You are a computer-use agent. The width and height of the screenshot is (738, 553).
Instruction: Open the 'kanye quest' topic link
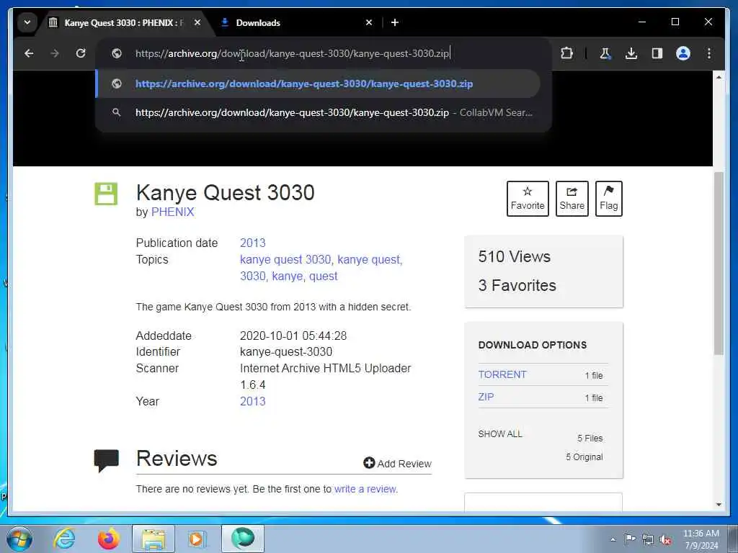tap(368, 259)
